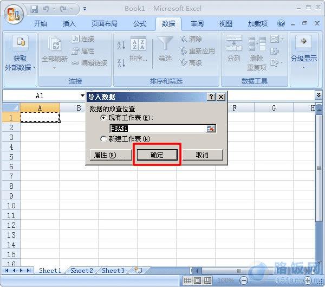325x287 pixels.
Task: Select 现有工作表 radio option
Action: coord(103,118)
